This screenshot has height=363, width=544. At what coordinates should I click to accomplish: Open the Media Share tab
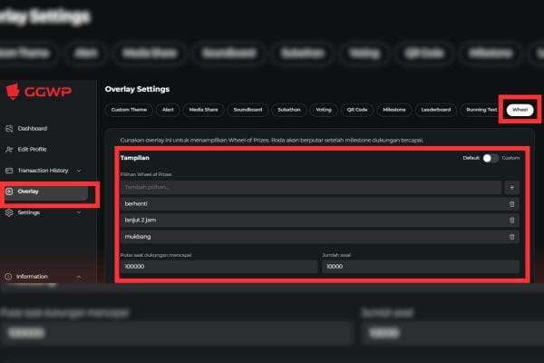pos(203,110)
